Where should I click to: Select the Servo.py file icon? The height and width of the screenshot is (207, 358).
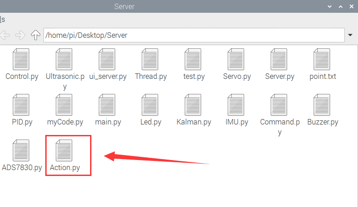pos(236,59)
